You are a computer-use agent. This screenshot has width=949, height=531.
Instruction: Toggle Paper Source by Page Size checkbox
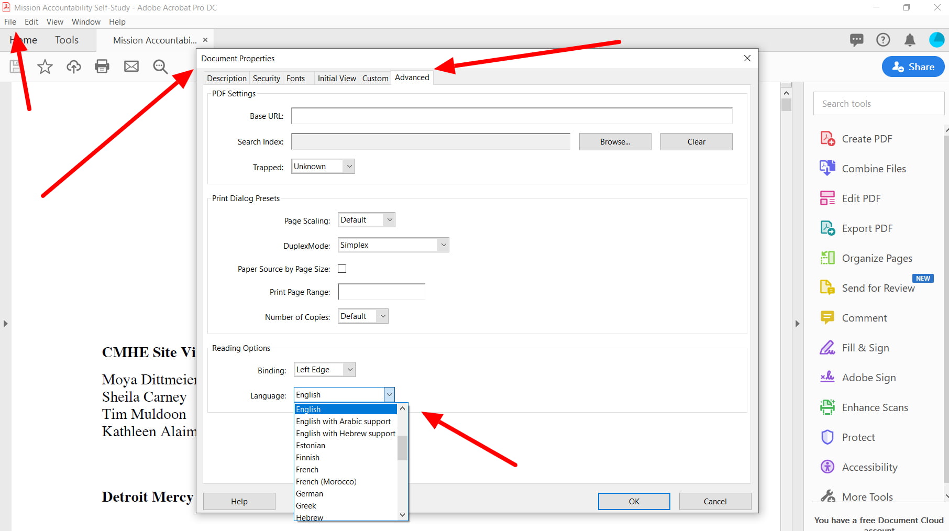pos(342,269)
